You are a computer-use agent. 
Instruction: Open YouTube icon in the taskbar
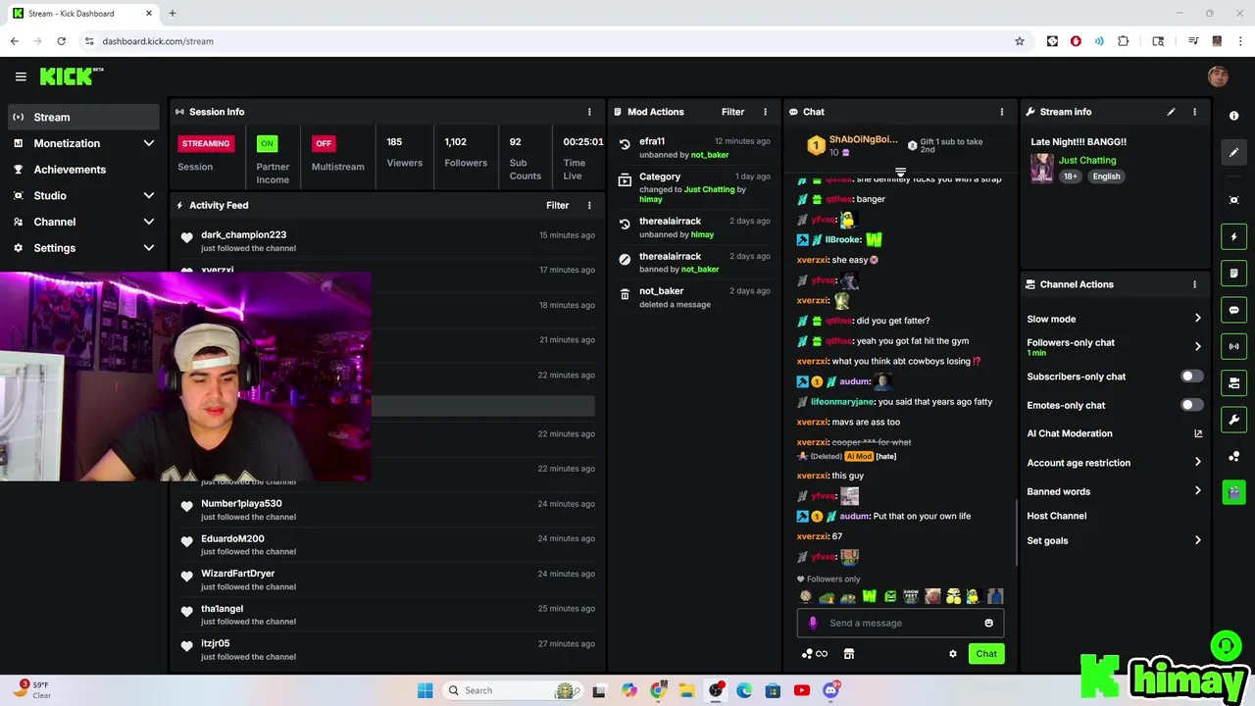(802, 690)
